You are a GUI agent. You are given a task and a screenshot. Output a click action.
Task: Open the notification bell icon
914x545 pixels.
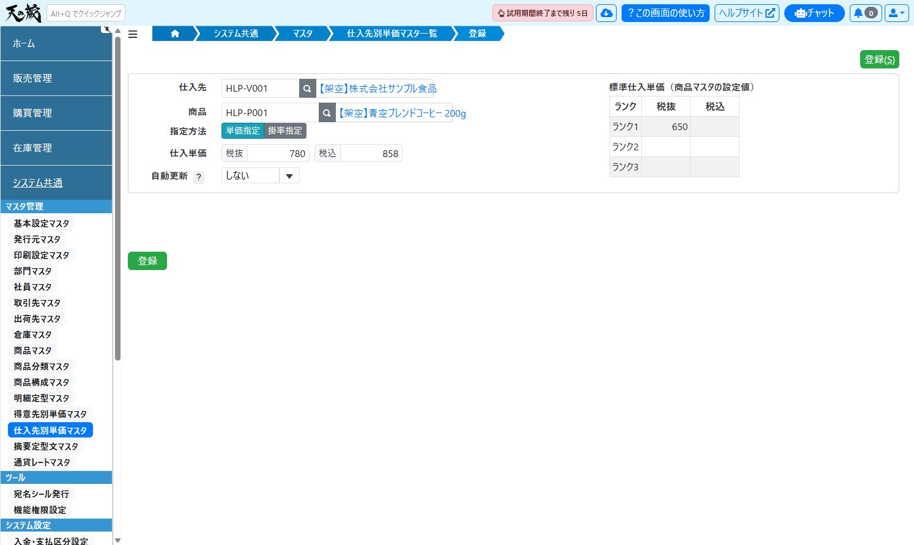click(x=865, y=13)
